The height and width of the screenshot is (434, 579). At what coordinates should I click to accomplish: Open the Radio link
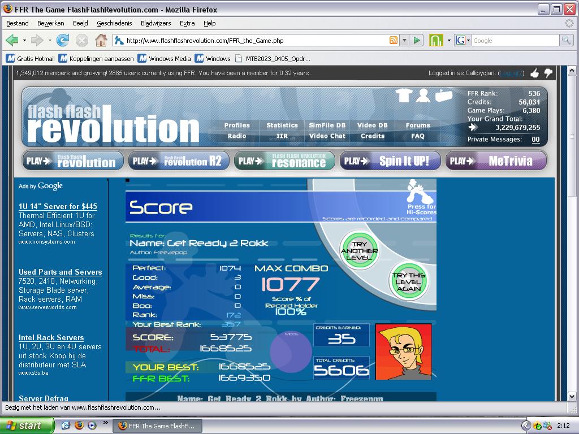click(237, 136)
